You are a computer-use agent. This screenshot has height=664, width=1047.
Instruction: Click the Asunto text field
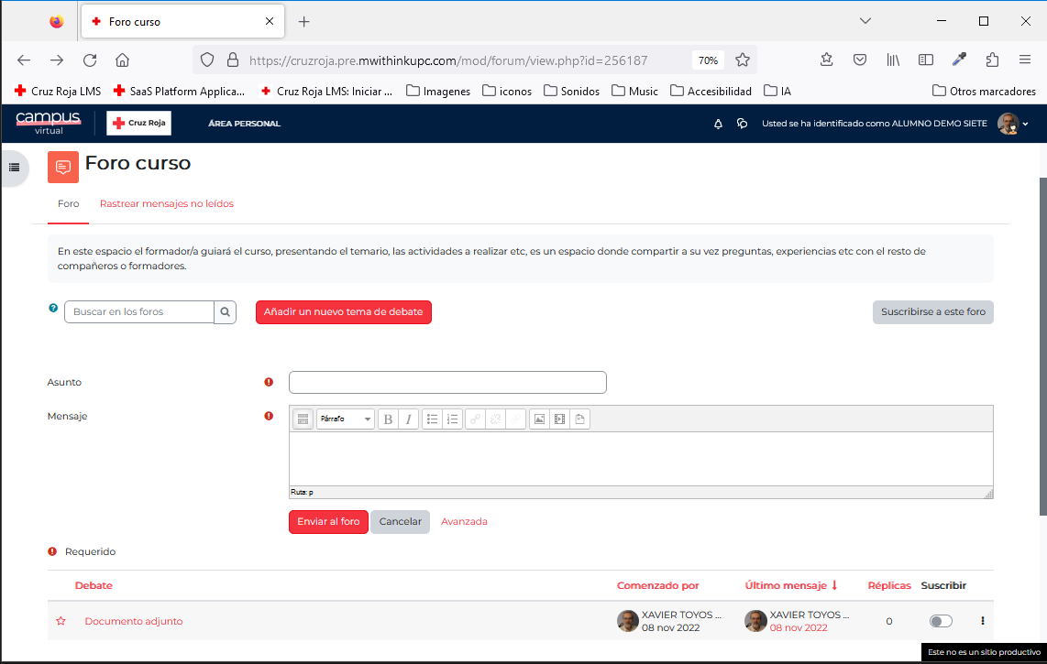click(x=447, y=382)
